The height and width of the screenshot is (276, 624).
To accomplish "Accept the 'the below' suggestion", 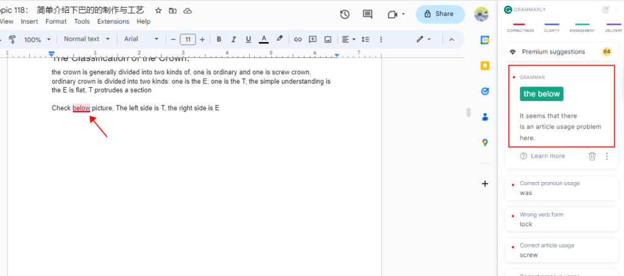I will pos(541,94).
